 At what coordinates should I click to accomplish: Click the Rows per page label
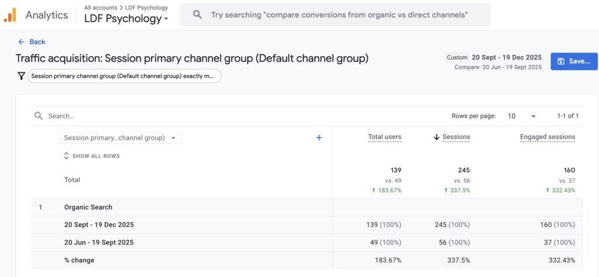(x=474, y=116)
